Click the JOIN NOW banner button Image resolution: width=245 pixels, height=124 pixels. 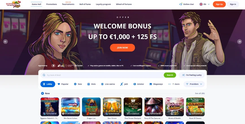click(x=122, y=48)
